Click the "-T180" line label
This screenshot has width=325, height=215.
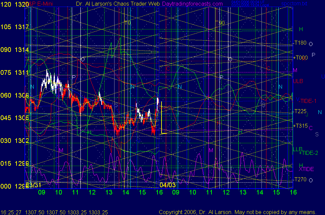point(300,43)
